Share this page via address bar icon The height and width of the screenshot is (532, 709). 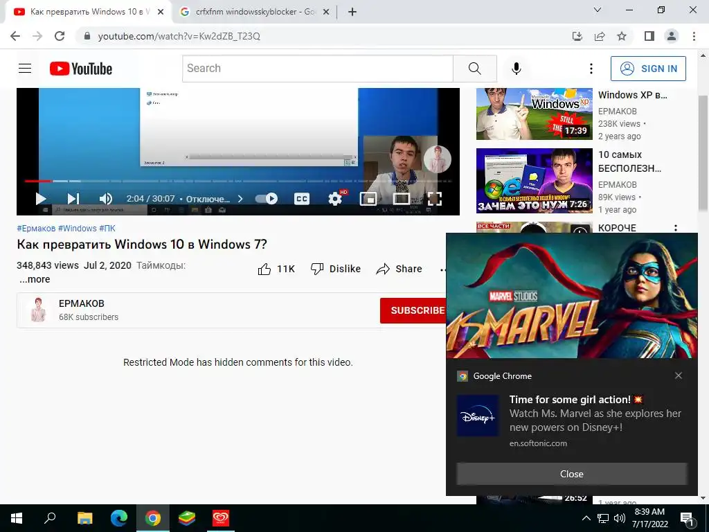600,36
